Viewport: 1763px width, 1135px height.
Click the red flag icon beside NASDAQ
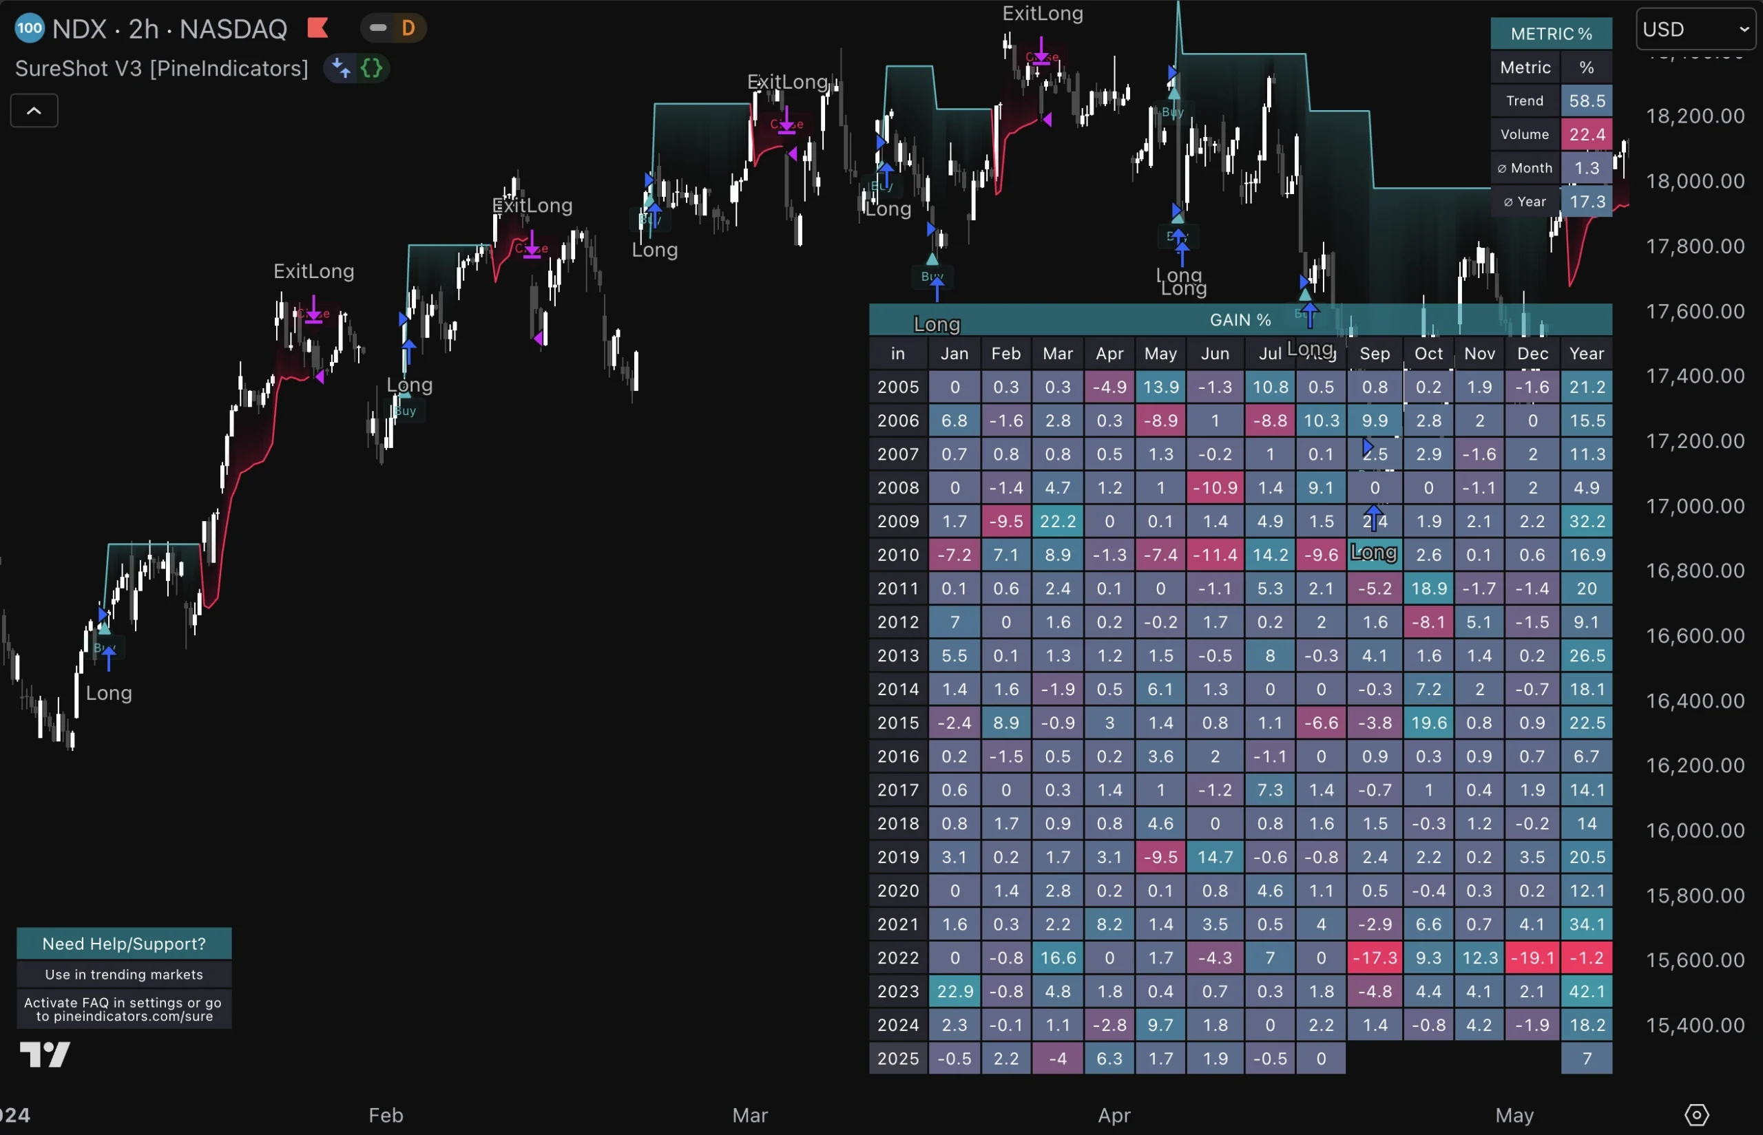tap(317, 28)
